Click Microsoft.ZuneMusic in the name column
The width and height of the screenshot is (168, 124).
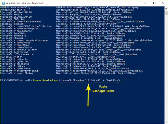pyautogui.click(x=13, y=35)
